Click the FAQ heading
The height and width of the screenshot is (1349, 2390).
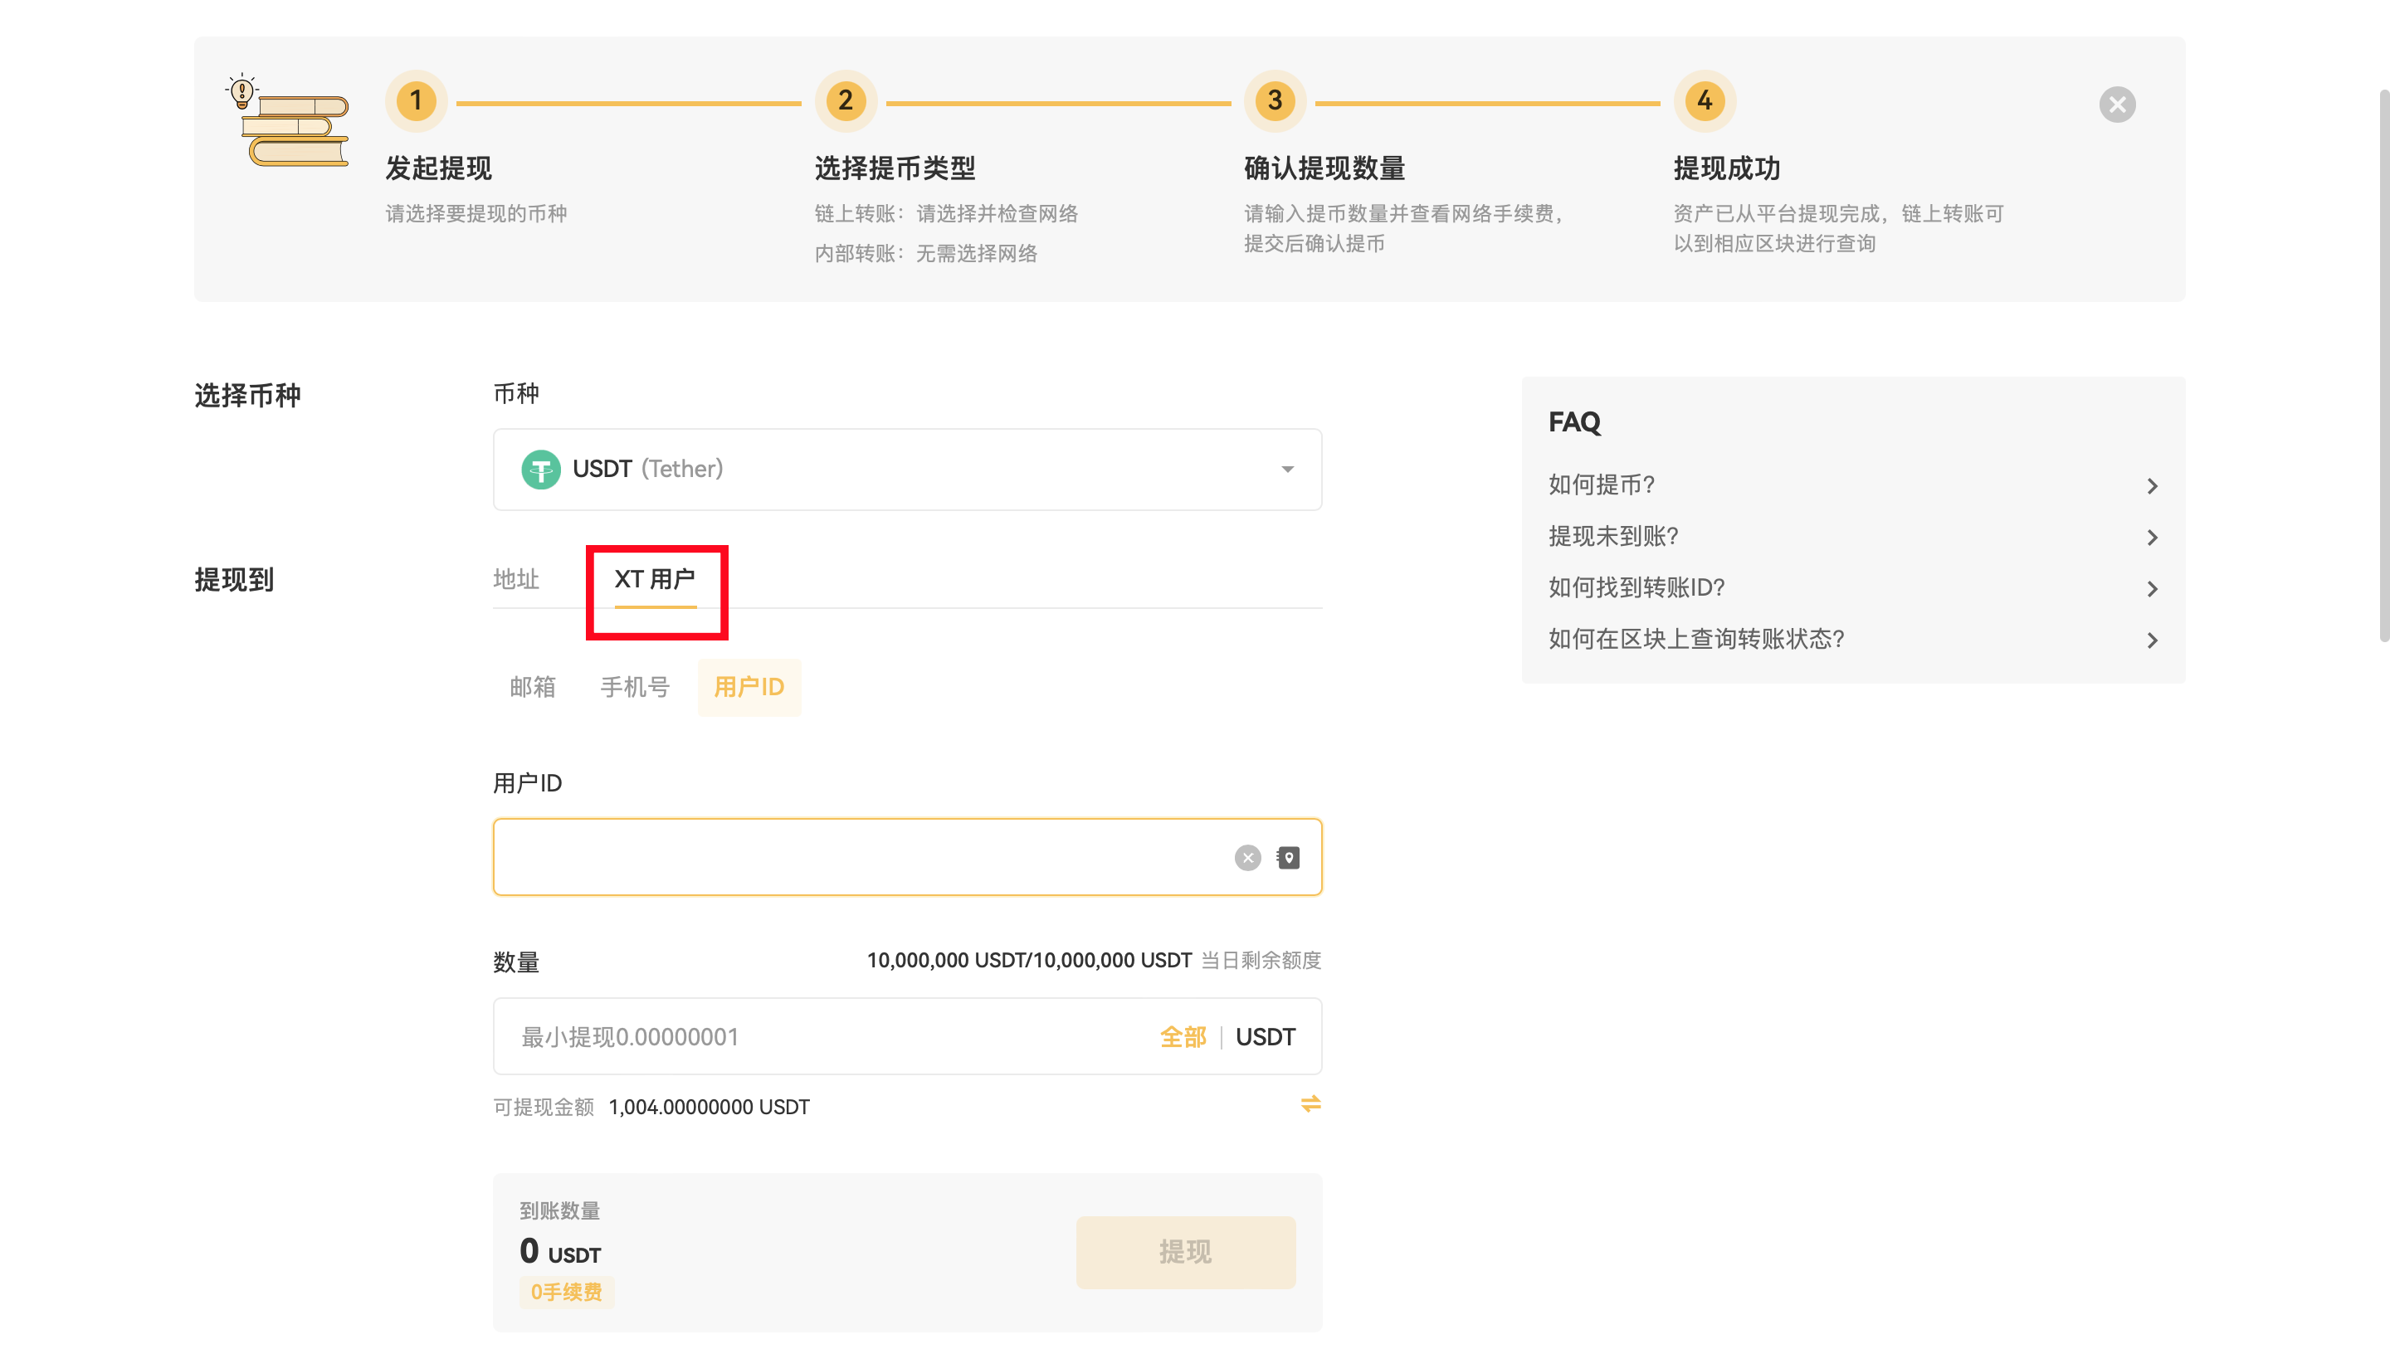1574,423
